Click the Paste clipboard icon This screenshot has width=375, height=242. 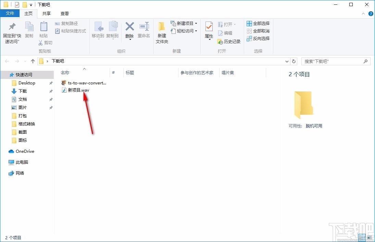(x=43, y=27)
